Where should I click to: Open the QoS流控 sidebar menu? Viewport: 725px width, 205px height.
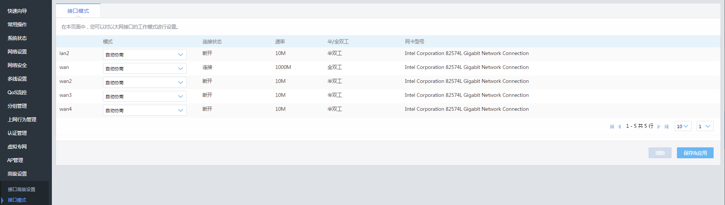[x=17, y=92]
